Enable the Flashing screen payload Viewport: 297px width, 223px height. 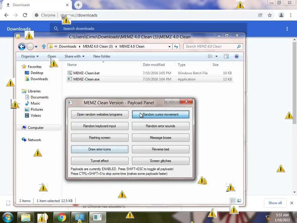tap(100, 137)
